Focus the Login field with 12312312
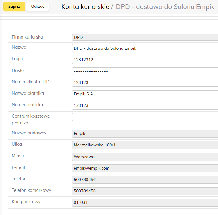This screenshot has height=215, width=218. pos(145,60)
